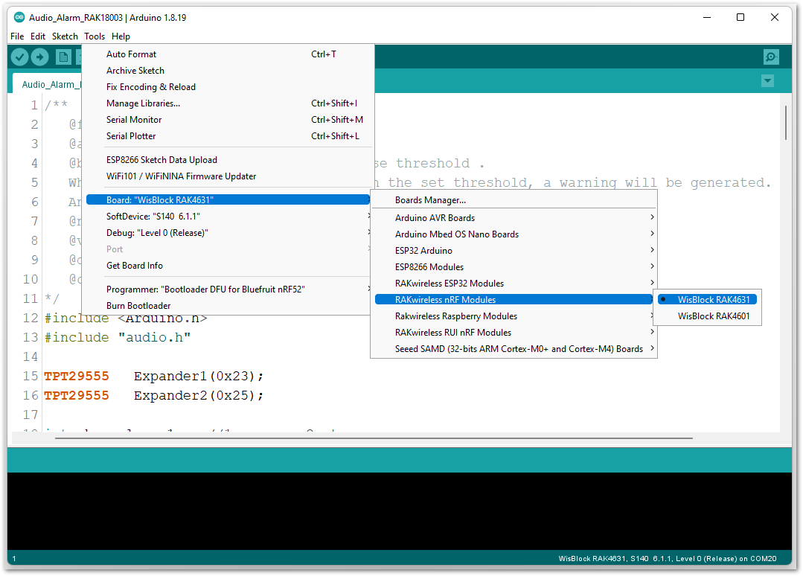This screenshot has height=576, width=803.
Task: Click the Upload arrow toolbar icon
Action: point(39,57)
